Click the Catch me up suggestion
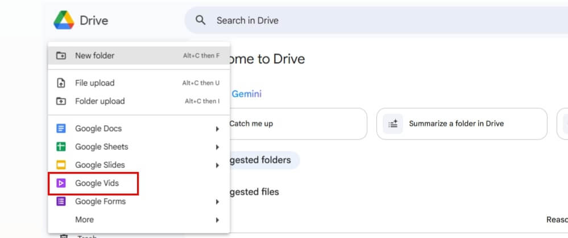The image size is (568, 238). click(298, 124)
